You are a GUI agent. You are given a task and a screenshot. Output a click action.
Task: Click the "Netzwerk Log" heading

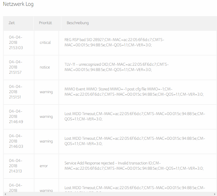[18, 4]
